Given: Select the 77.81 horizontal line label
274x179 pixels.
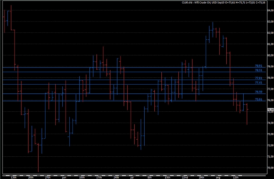Looking at the screenshot, I should click(259, 78).
